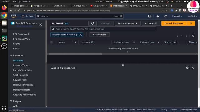
Task: Switch to the Image generation tab
Action: tap(19, 6)
